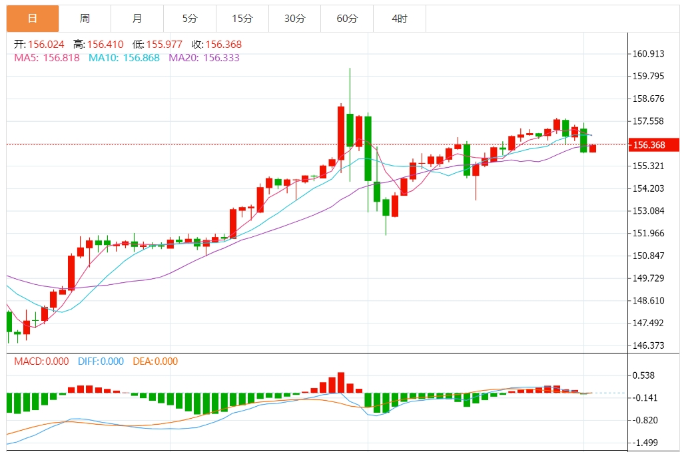
Task: Click the 160.913 price axis label
Action: click(648, 54)
